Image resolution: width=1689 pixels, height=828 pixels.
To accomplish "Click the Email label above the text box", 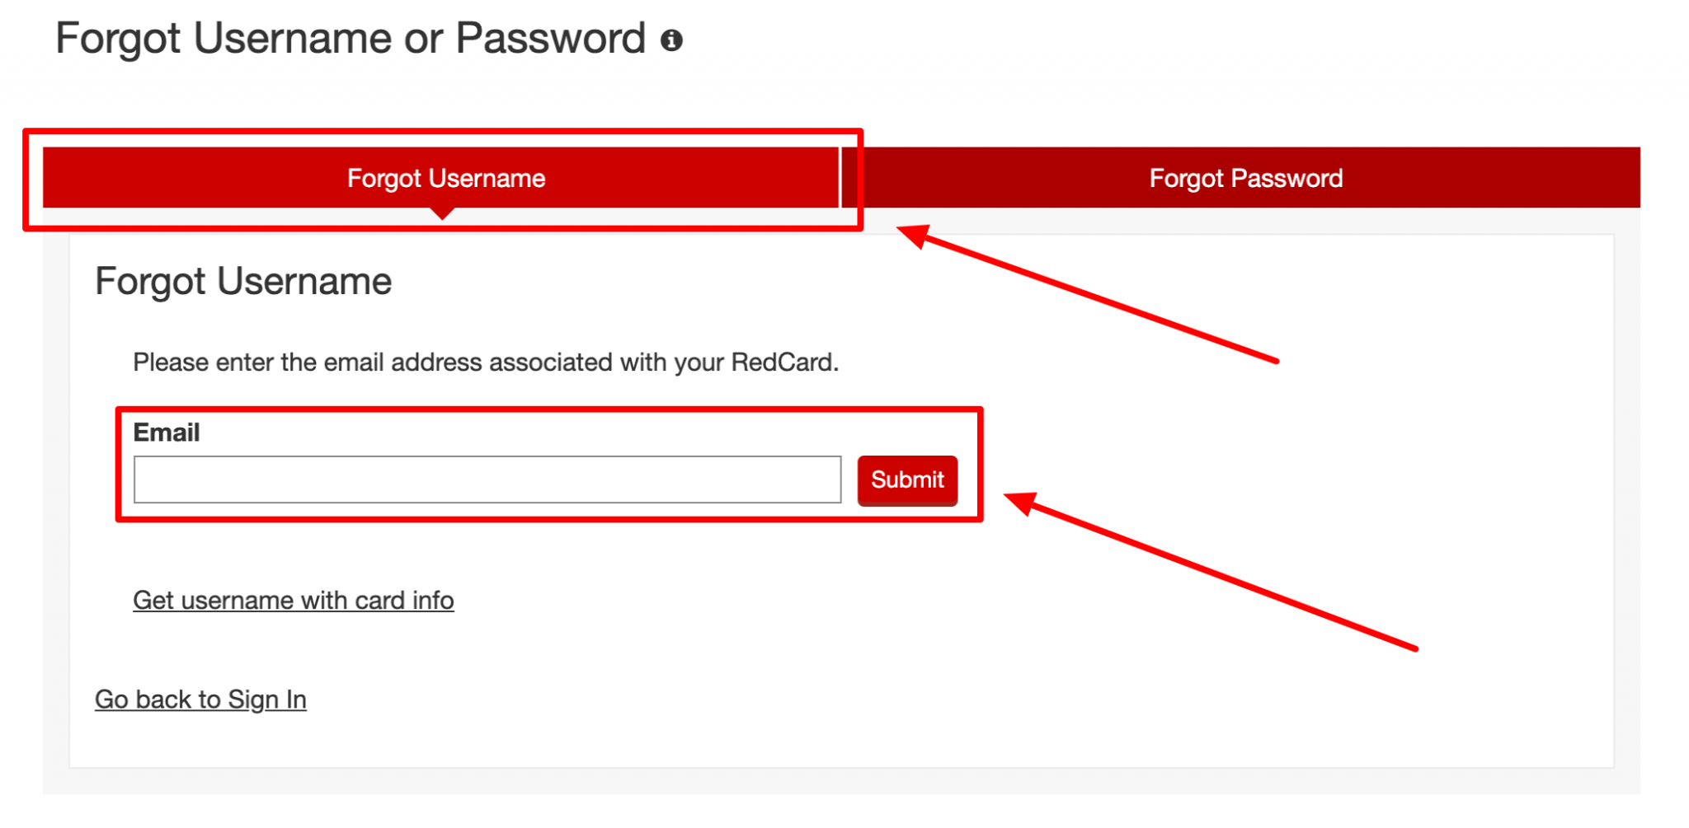I will point(167,433).
